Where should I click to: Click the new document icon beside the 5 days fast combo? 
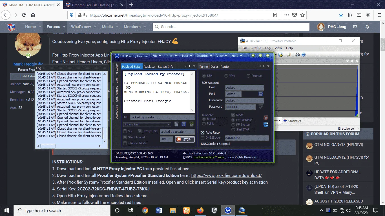coord(176,124)
